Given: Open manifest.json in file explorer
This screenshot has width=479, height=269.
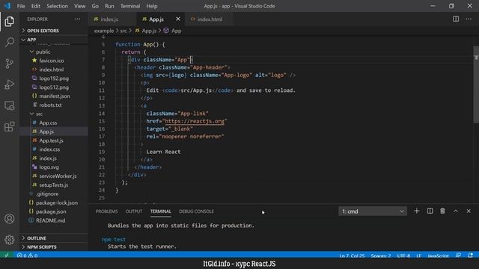Looking at the screenshot, I should [55, 96].
